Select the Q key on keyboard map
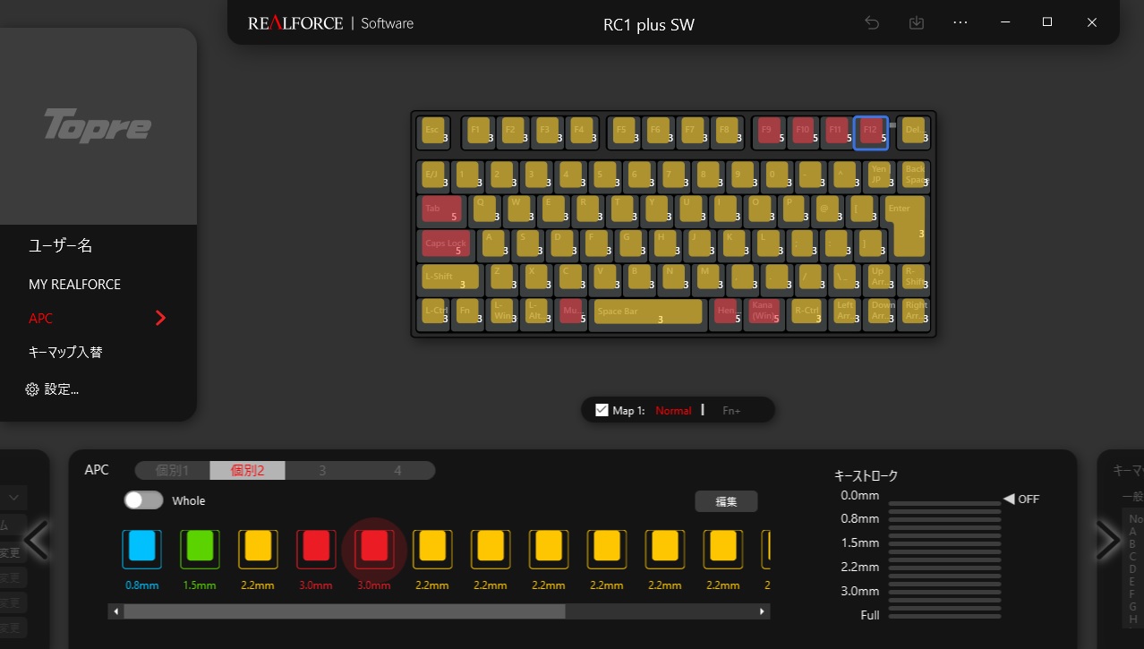Viewport: 1144px width, 649px height. [484, 209]
